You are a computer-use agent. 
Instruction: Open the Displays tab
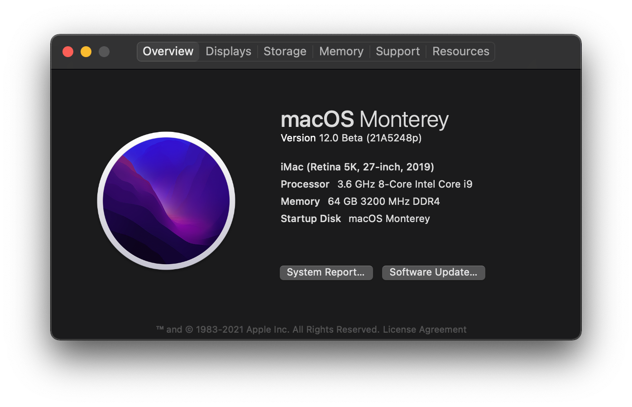coord(228,52)
